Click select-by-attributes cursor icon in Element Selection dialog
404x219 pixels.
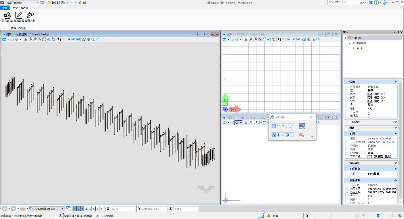point(302,135)
